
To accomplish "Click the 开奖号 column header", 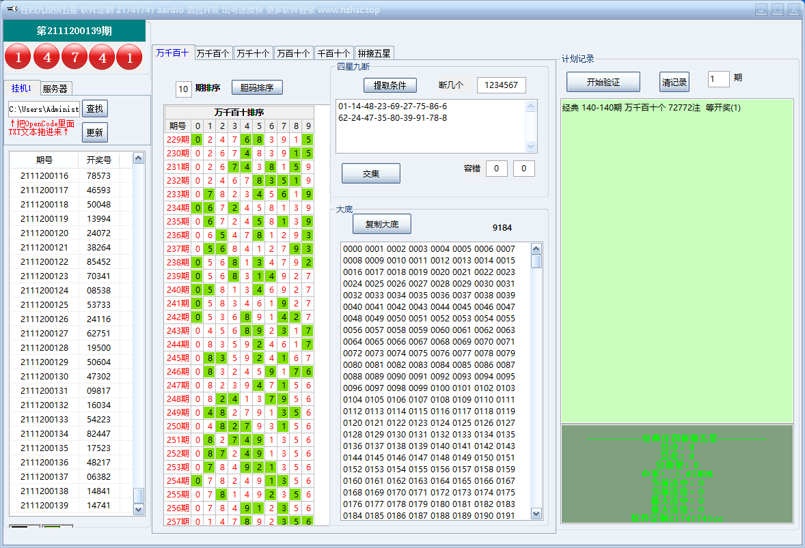I will point(98,160).
